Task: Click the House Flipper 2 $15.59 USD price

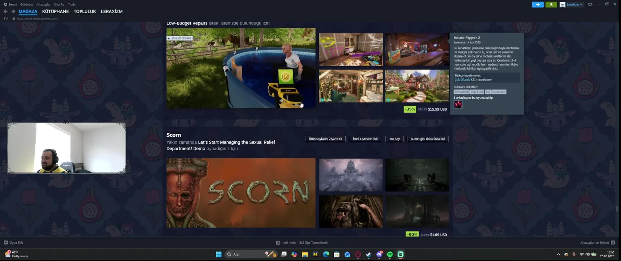Action: [437, 109]
